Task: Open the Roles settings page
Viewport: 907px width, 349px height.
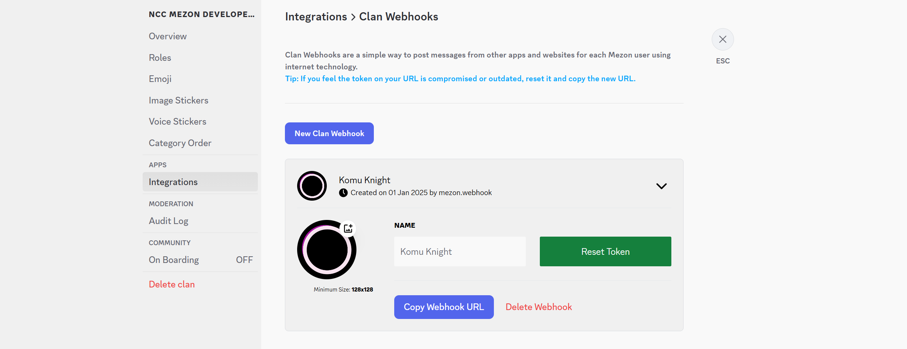Action: pyautogui.click(x=160, y=58)
